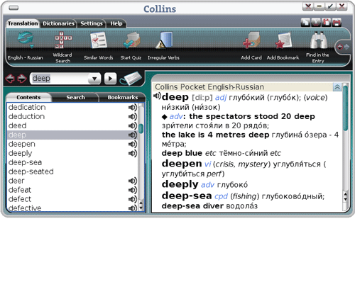Viewport: 355px width, 287px height.
Task: Click the step arrows under the entry pane scrollbar
Action: tap(346, 196)
